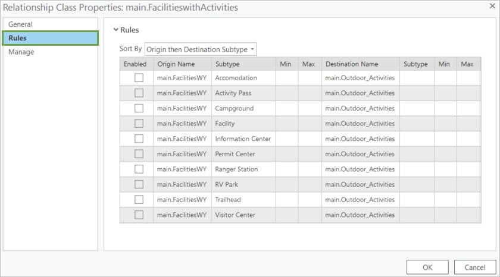Click main.Outdoor_Activities in the Trailhead row

tap(360, 200)
